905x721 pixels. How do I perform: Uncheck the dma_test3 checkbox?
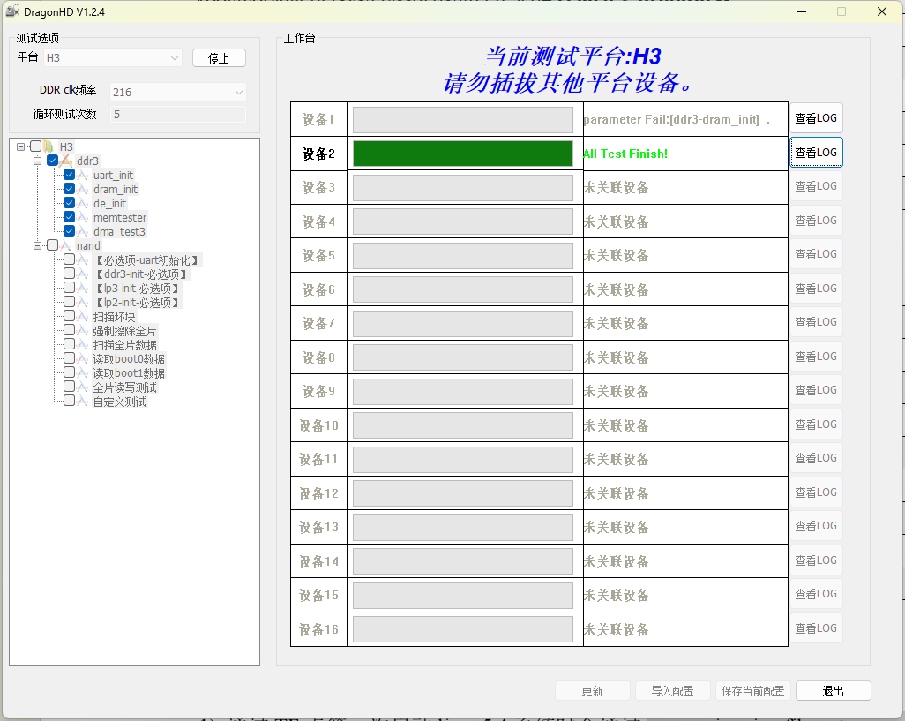click(x=70, y=231)
